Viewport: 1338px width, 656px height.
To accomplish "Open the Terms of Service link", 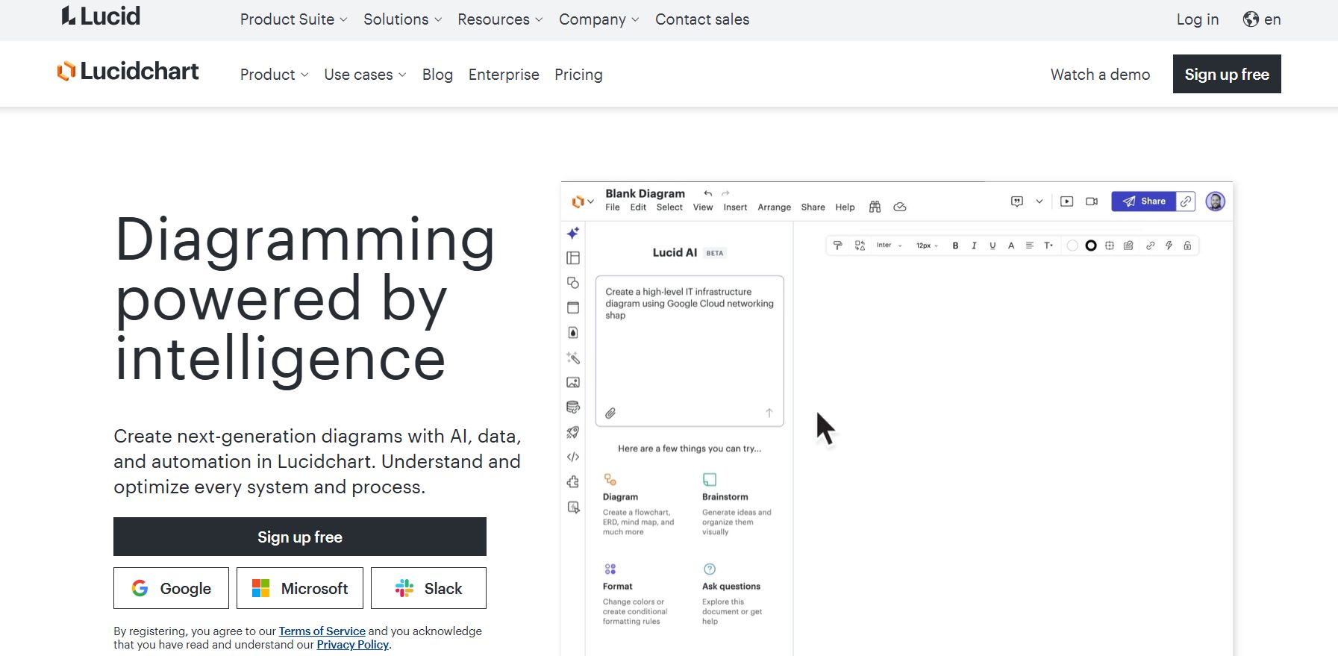I will (322, 631).
